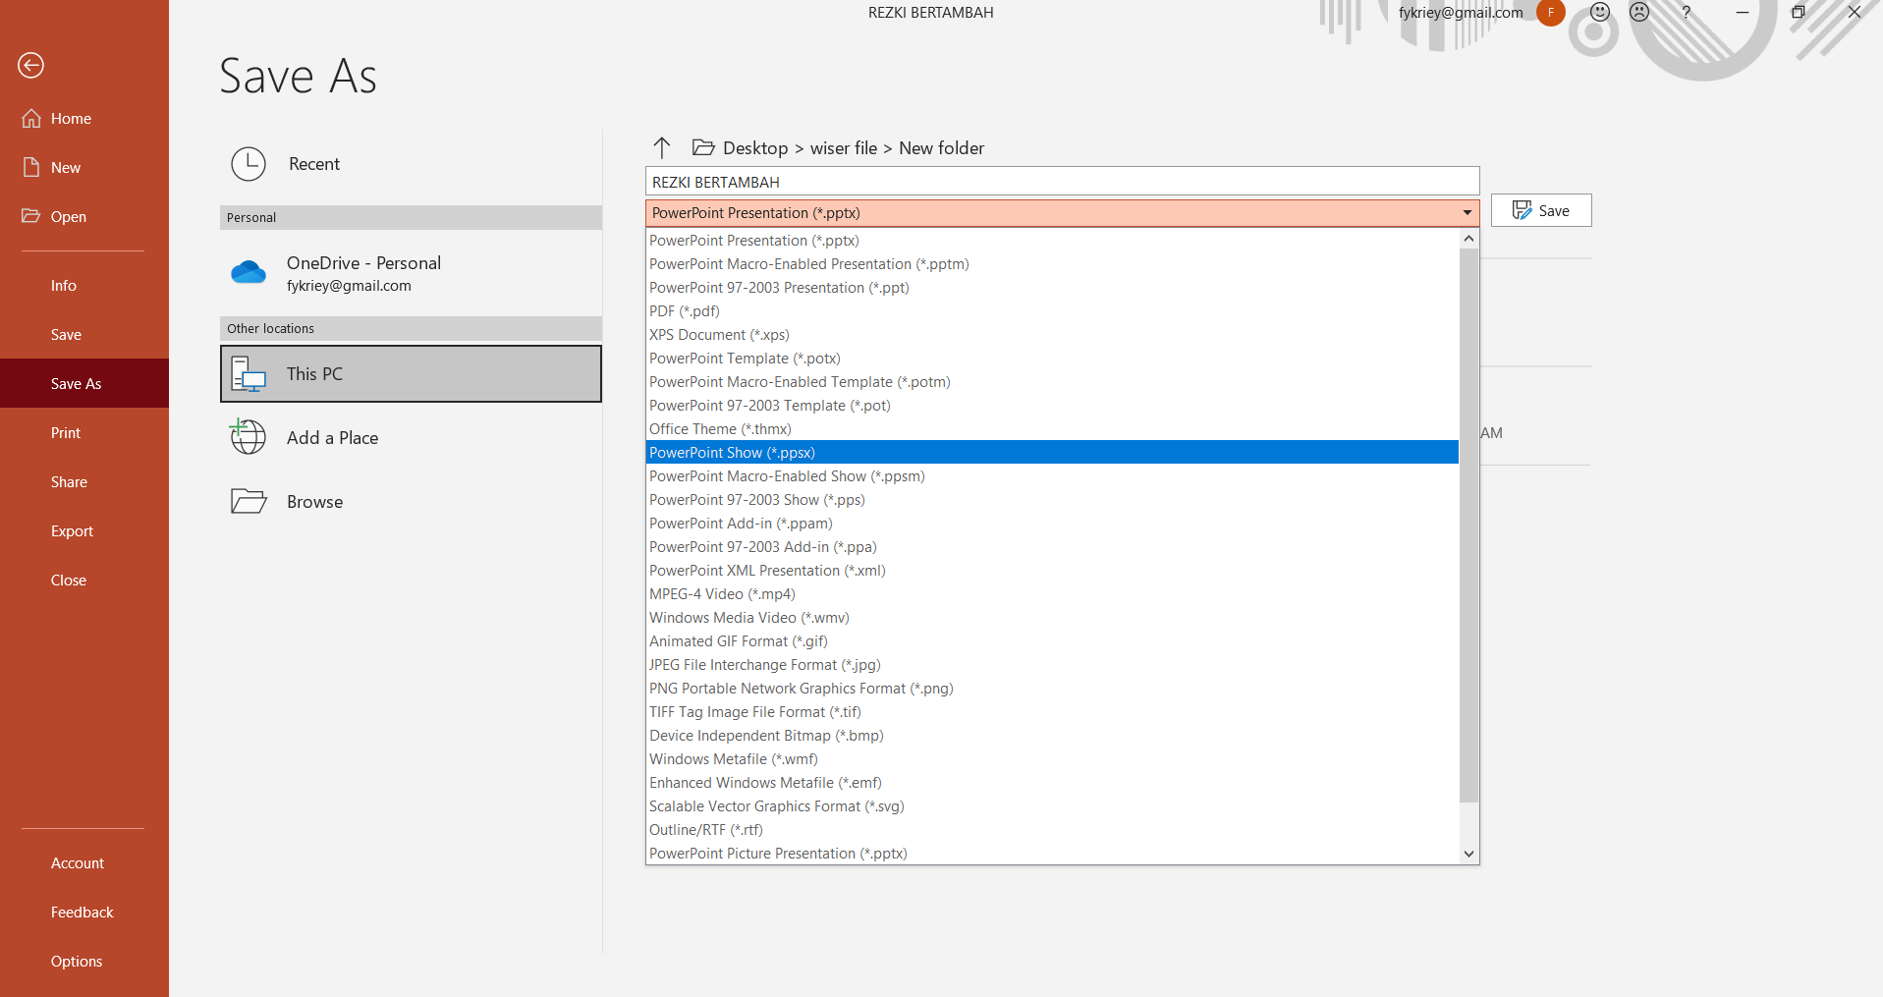The width and height of the screenshot is (1883, 997).
Task: Click the scroll-down arrow of format list
Action: 1468,854
